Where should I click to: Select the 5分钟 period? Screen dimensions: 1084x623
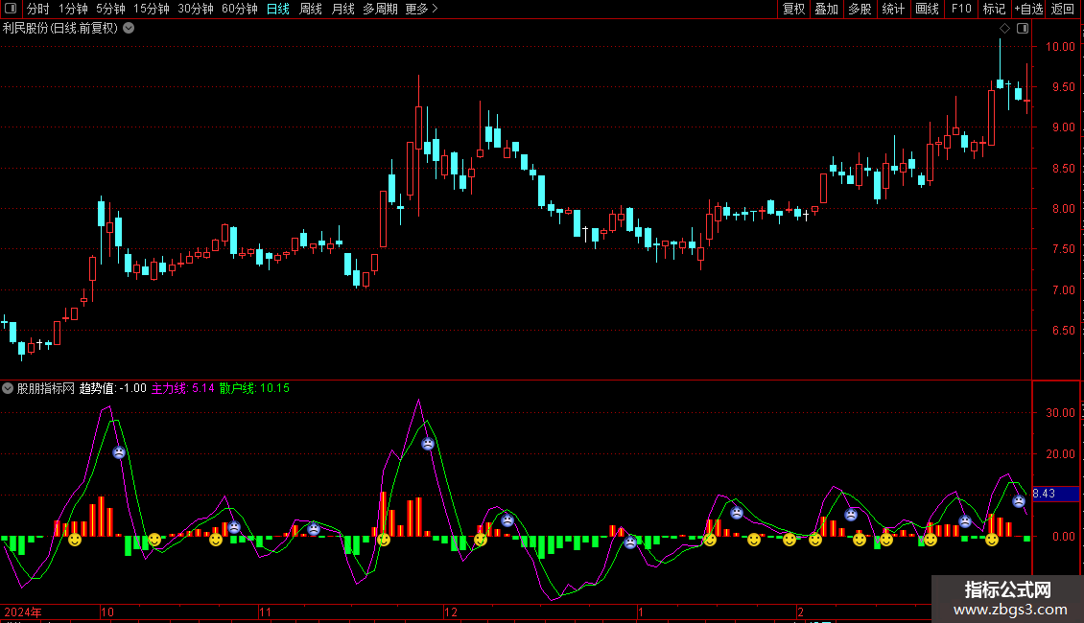point(110,9)
